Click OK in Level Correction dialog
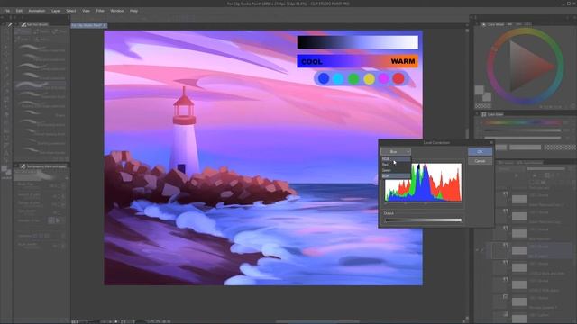The image size is (577, 324). click(480, 152)
